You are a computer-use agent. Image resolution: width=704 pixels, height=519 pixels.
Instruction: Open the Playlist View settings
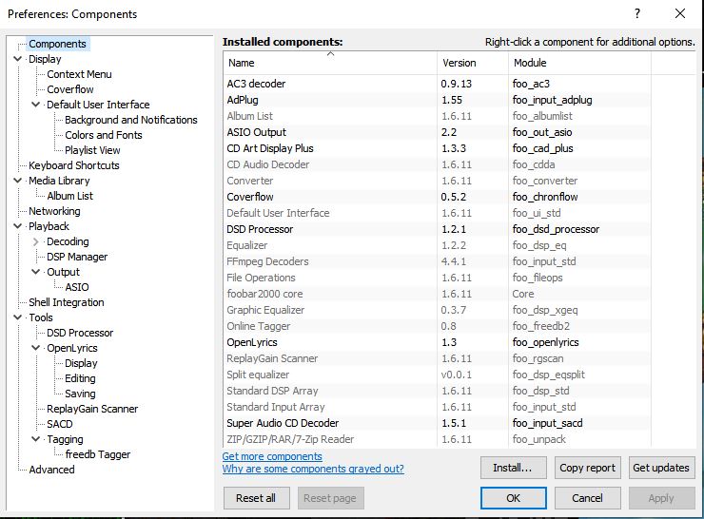(x=92, y=150)
